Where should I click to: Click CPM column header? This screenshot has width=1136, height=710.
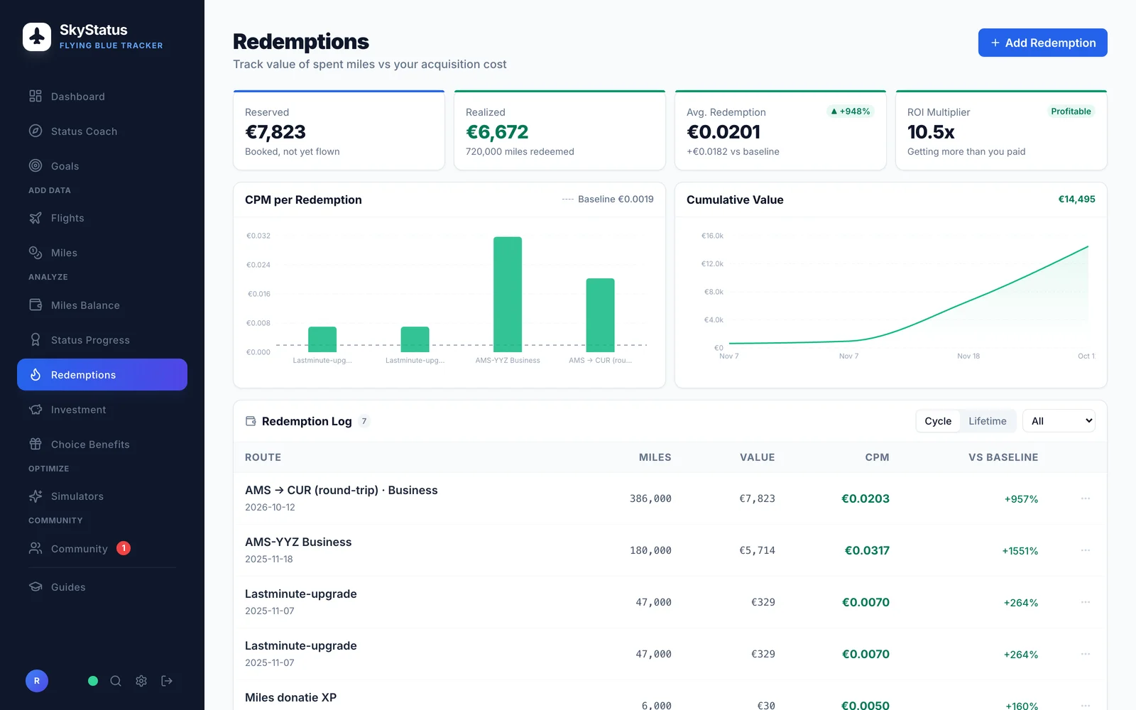(x=877, y=457)
